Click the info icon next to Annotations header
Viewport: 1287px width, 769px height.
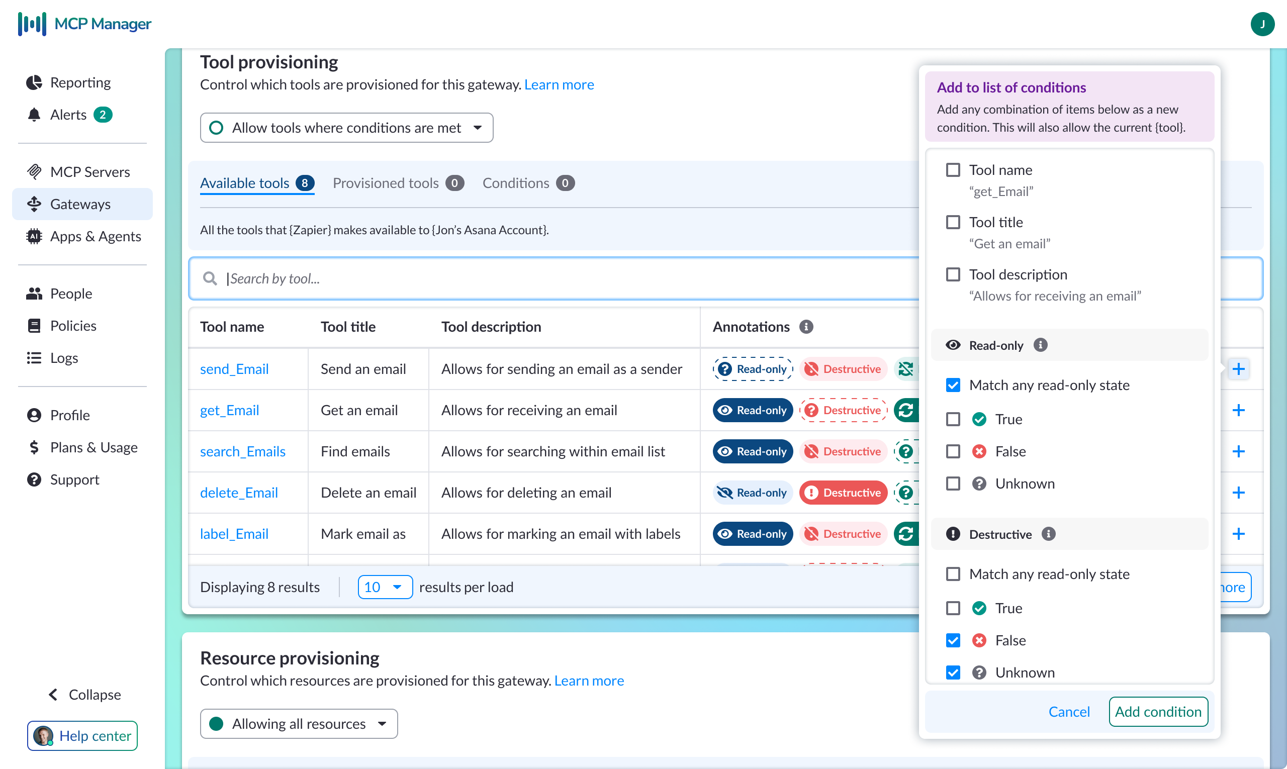(x=806, y=327)
